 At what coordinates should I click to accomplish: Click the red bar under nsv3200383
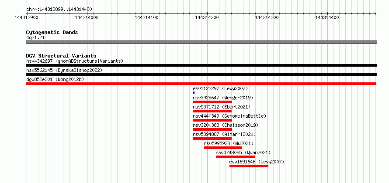click(x=212, y=129)
